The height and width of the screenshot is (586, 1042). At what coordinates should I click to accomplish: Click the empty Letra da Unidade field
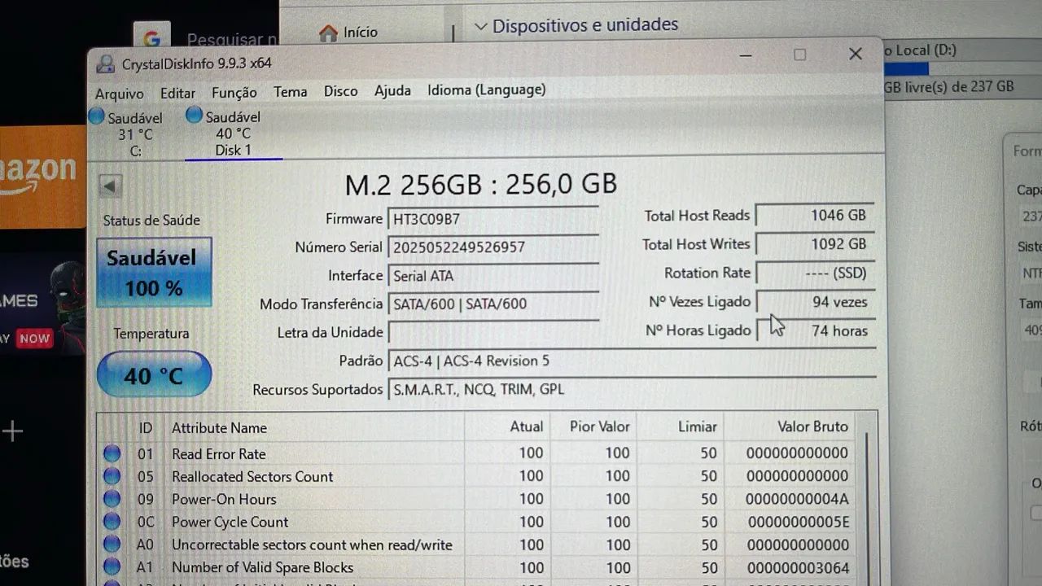(493, 332)
